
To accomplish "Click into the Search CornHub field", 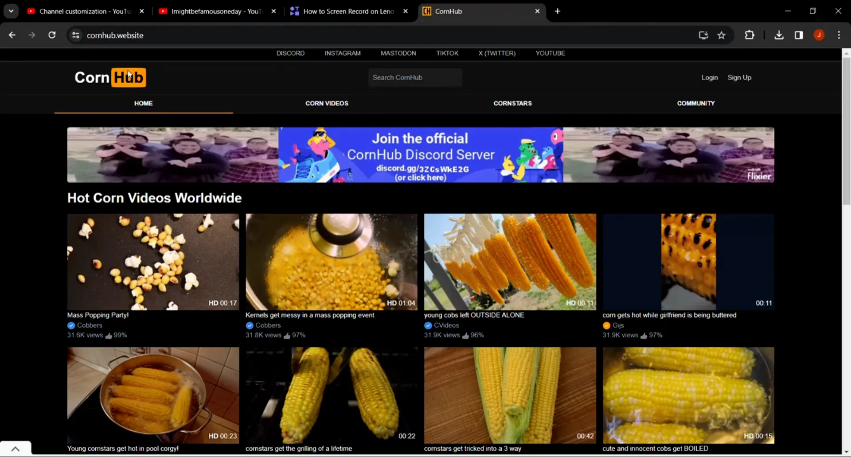I will coord(414,77).
